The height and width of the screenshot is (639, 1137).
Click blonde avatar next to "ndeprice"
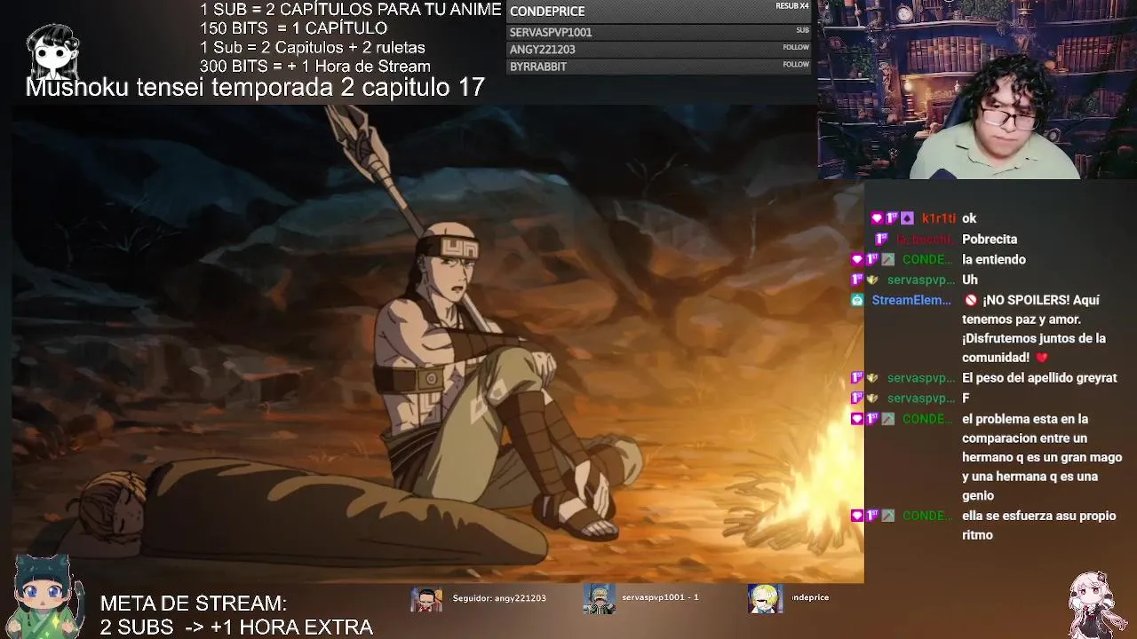(x=765, y=599)
